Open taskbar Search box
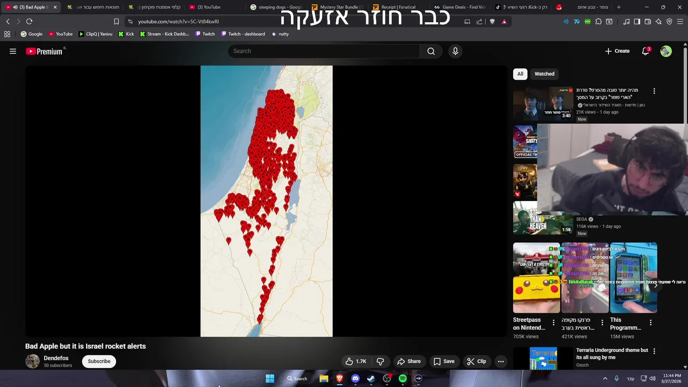This screenshot has width=688, height=387. 297,378
